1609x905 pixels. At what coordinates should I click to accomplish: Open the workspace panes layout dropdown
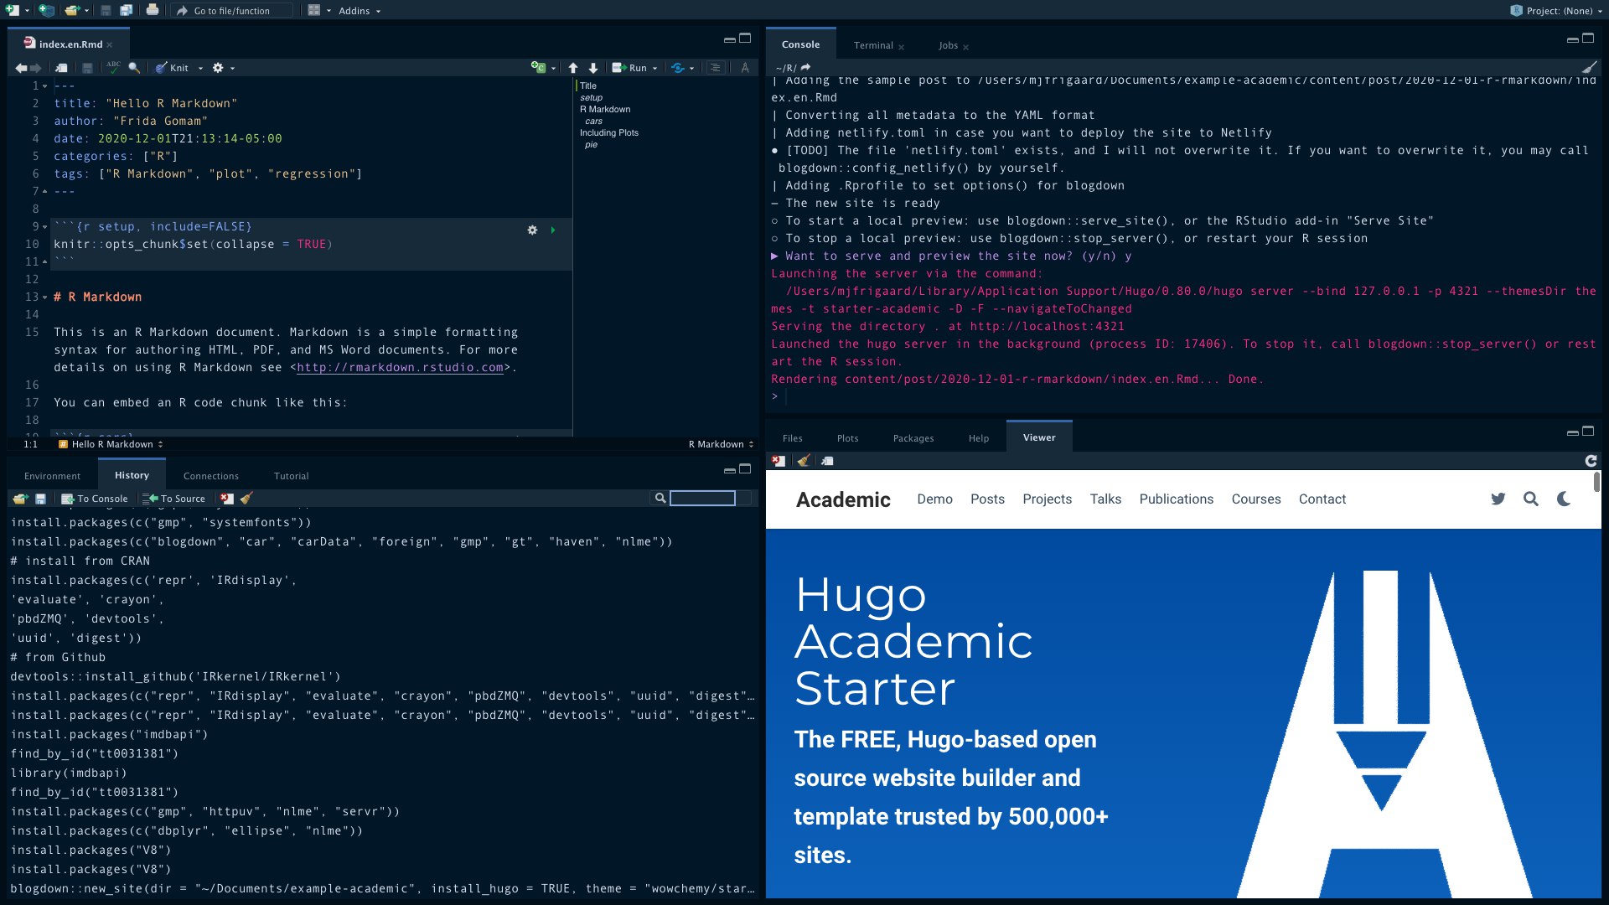click(319, 11)
